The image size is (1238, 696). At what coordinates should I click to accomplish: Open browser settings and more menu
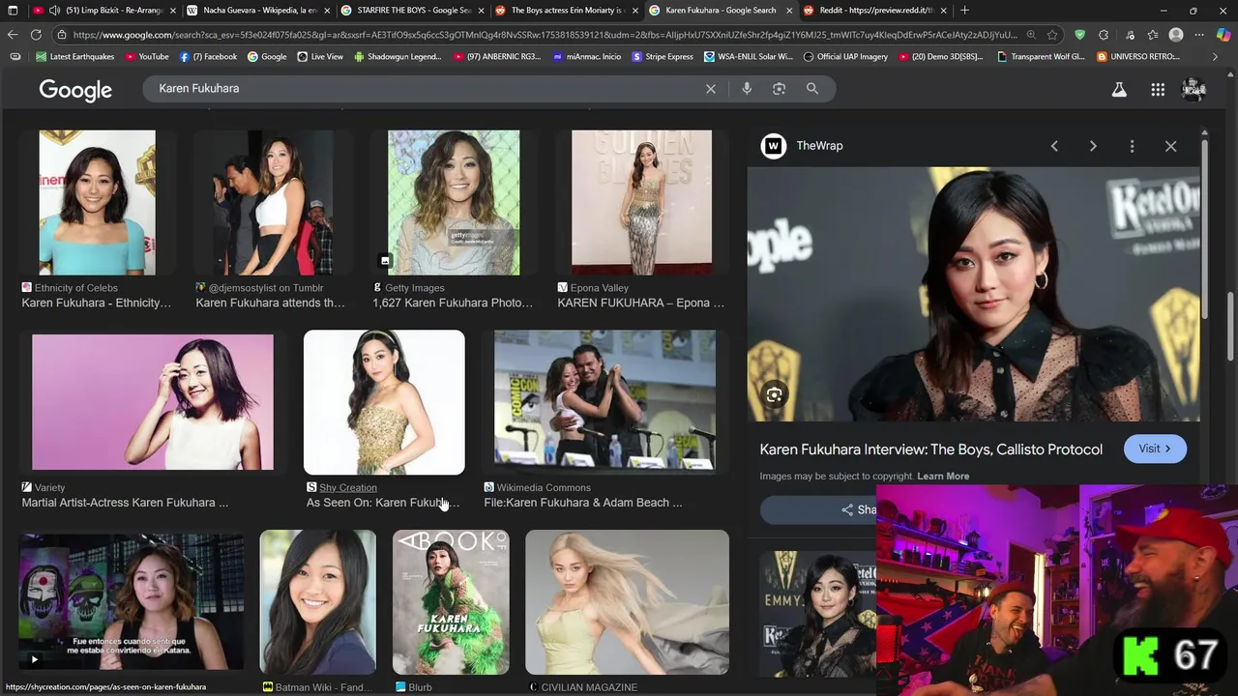1199,35
